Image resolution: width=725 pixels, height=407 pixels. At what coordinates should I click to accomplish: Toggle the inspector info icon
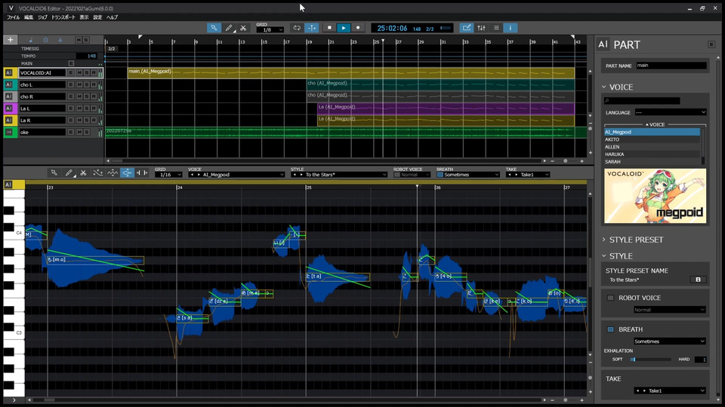point(510,28)
